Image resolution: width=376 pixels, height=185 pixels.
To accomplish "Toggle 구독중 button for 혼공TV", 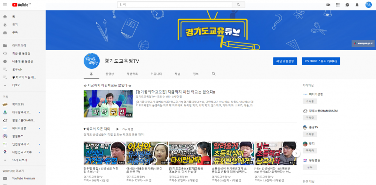I will tap(310, 134).
